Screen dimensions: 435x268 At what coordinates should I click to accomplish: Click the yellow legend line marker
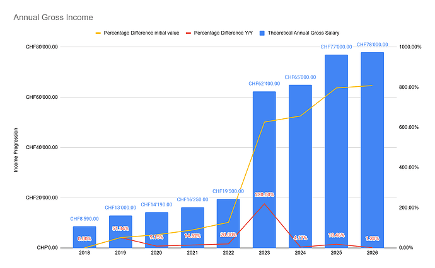(x=98, y=32)
